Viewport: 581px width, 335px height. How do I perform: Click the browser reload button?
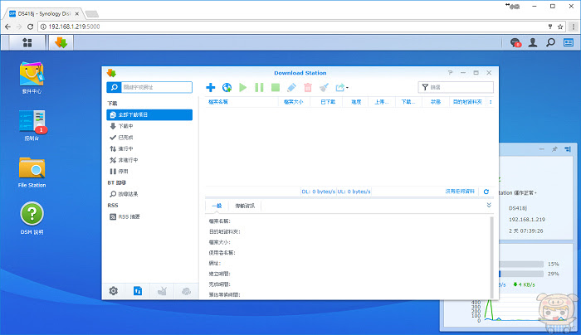tap(31, 27)
